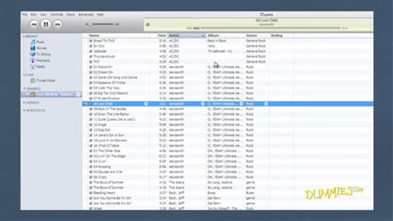The width and height of the screenshot is (393, 221).
Task: Open the Podcasts library icon
Action: coord(33,60)
